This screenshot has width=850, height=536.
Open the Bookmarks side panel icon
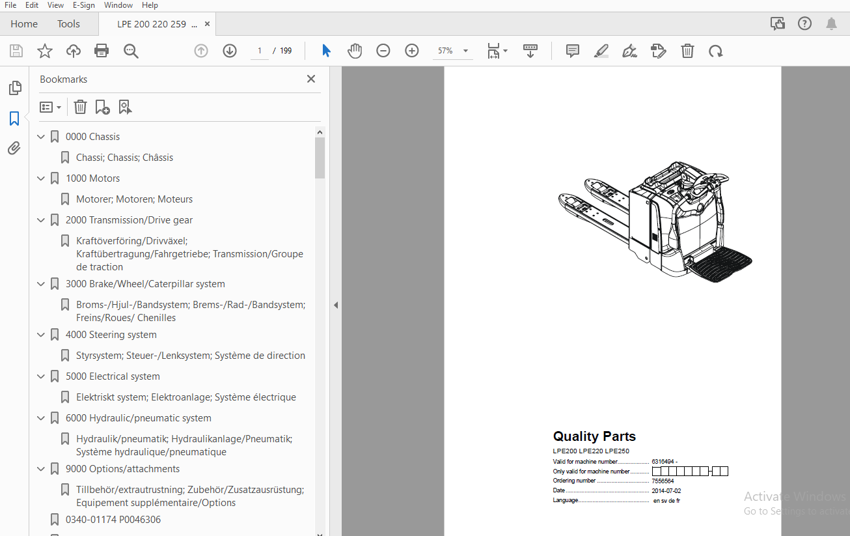(x=14, y=119)
